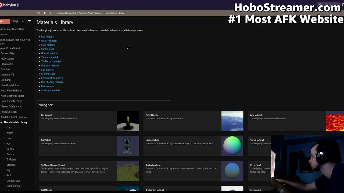
Task: Open the Lava material link
Action: (x=48, y=45)
